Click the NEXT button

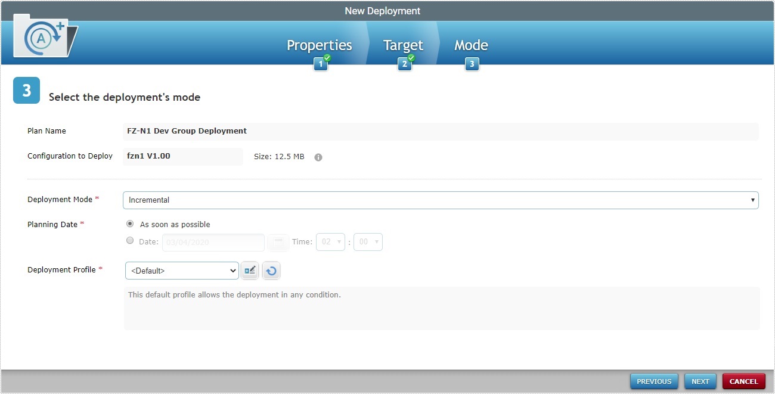(x=700, y=381)
